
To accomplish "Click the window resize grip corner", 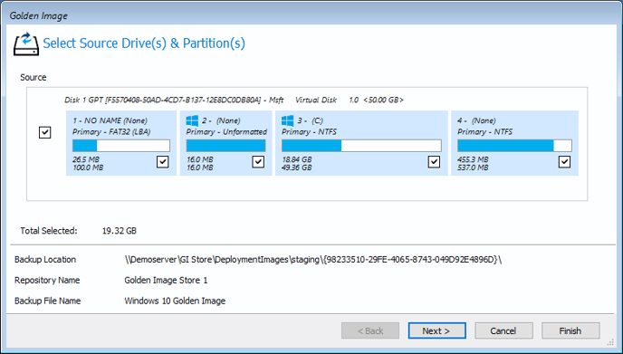I will tap(610, 342).
